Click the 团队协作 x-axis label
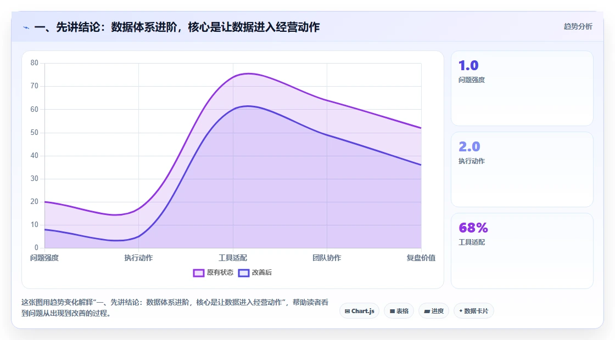Viewport: 615px width, 340px height. [x=327, y=258]
